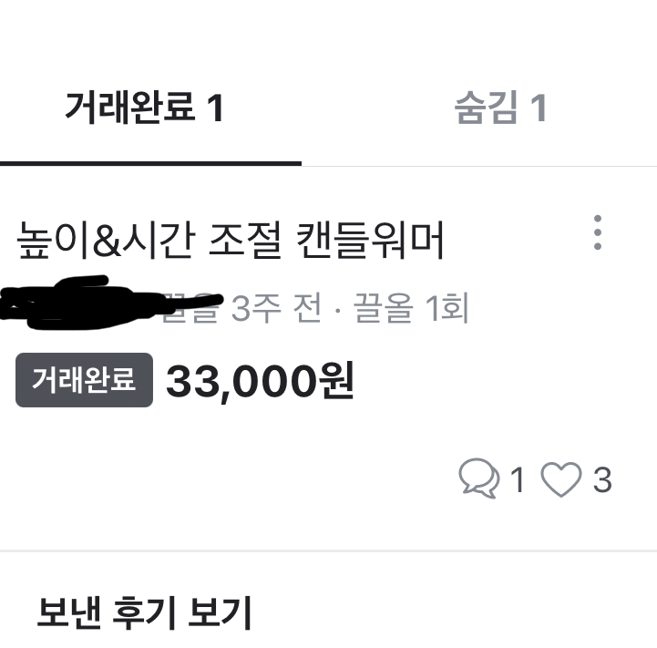Click the 끌올 1회 bump info
The width and height of the screenshot is (657, 648).
coord(411,308)
